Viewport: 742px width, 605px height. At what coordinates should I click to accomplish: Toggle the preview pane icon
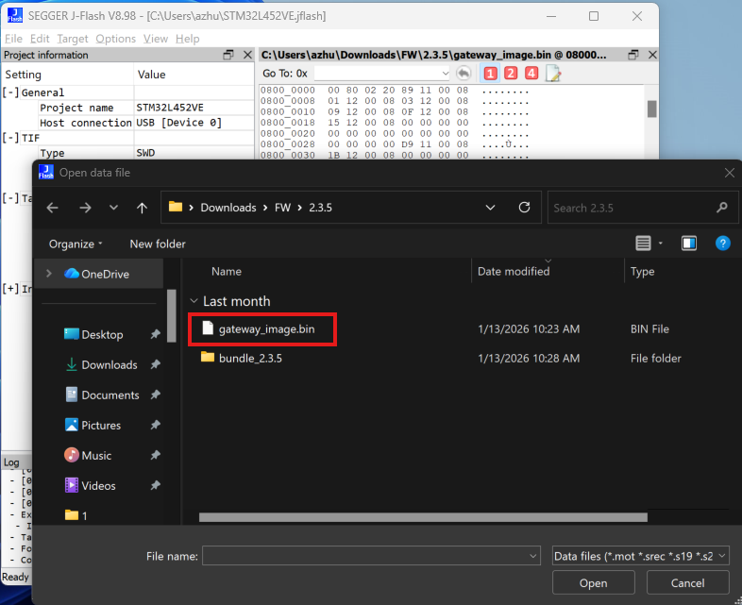coord(689,244)
